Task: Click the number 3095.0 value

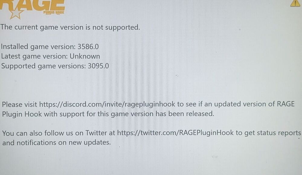Action: 98,66
